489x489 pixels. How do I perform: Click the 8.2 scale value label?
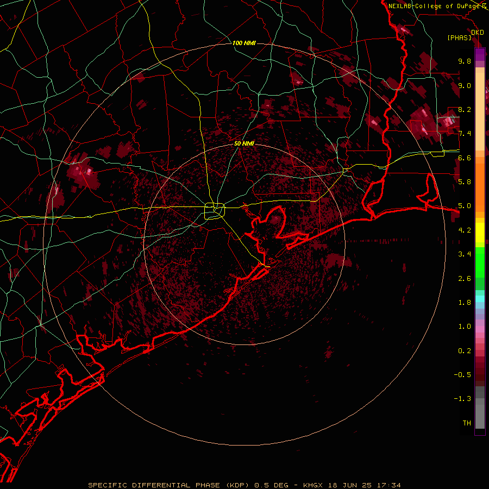pyautogui.click(x=465, y=109)
